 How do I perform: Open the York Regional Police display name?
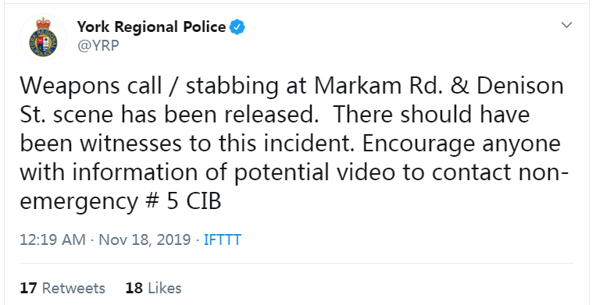tap(152, 27)
